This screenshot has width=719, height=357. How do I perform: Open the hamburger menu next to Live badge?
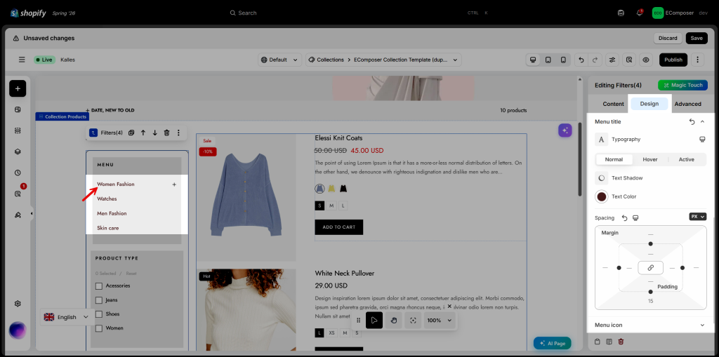[x=22, y=60]
